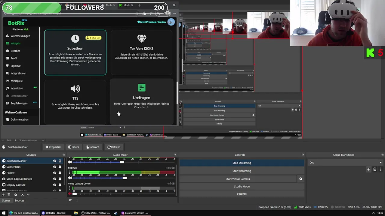Screen dimensions: 385x216
Task: Open Video Capture Device audio three-dot menu
Action: 70,188
